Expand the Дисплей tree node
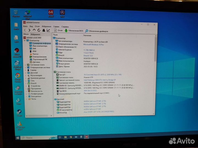The height and width of the screenshot is (148, 198). 25,73
